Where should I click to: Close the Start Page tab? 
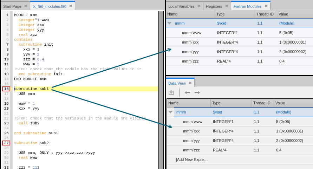[x=26, y=6]
